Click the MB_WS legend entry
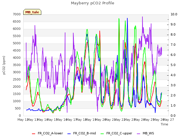186x139 pixels. [145, 133]
